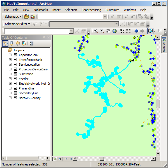168x168 pixels.
Task: Toggle SecondaryLine layer checkbox
Action: (15, 93)
